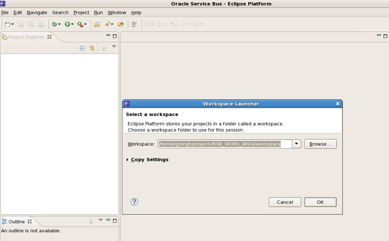
Task: Click the Debug bug icon
Action: [x=54, y=24]
